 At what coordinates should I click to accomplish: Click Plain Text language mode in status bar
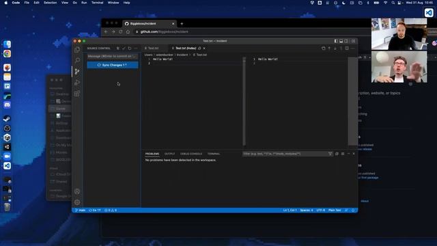point(335,210)
